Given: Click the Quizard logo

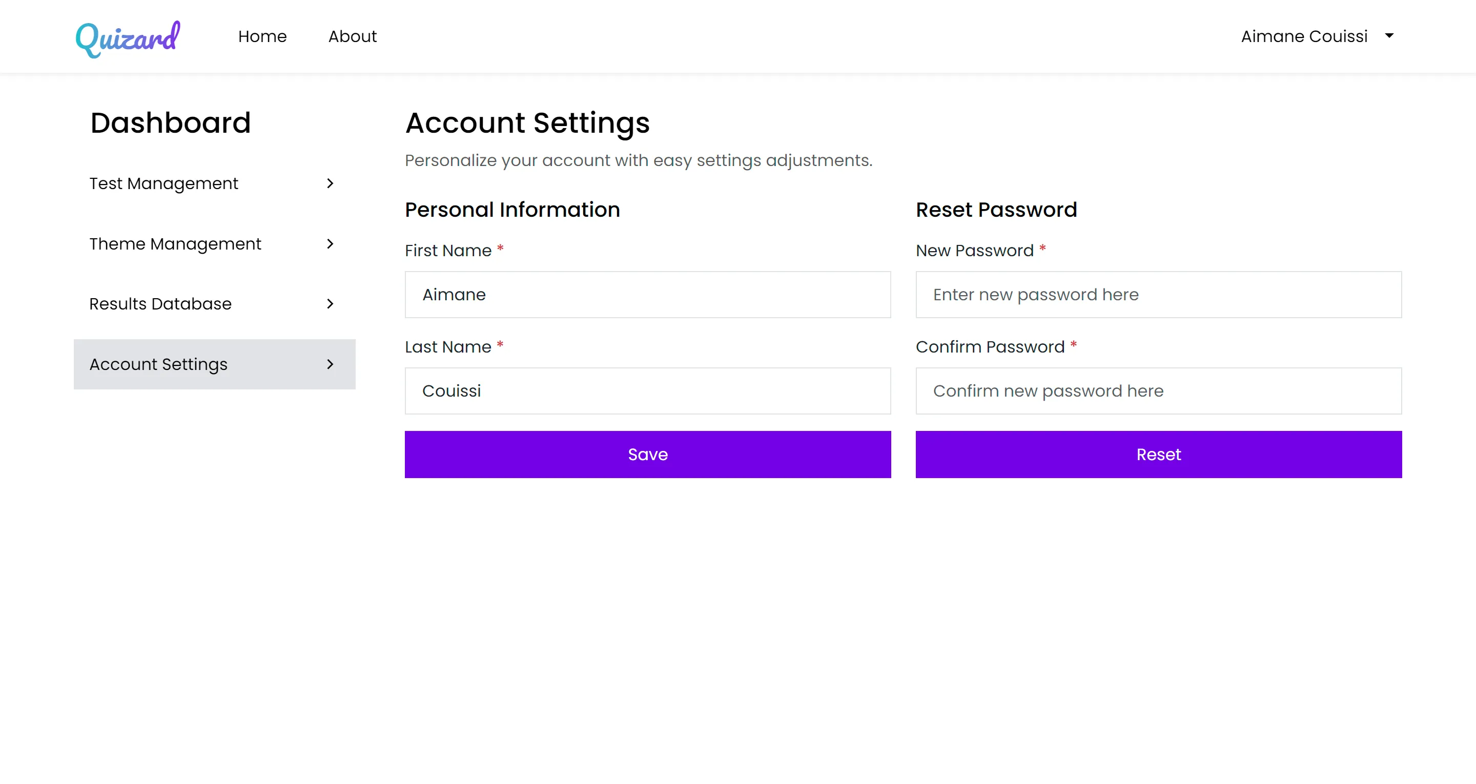Looking at the screenshot, I should 128,38.
